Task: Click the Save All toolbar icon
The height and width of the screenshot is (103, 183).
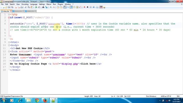Action: tap(12, 7)
